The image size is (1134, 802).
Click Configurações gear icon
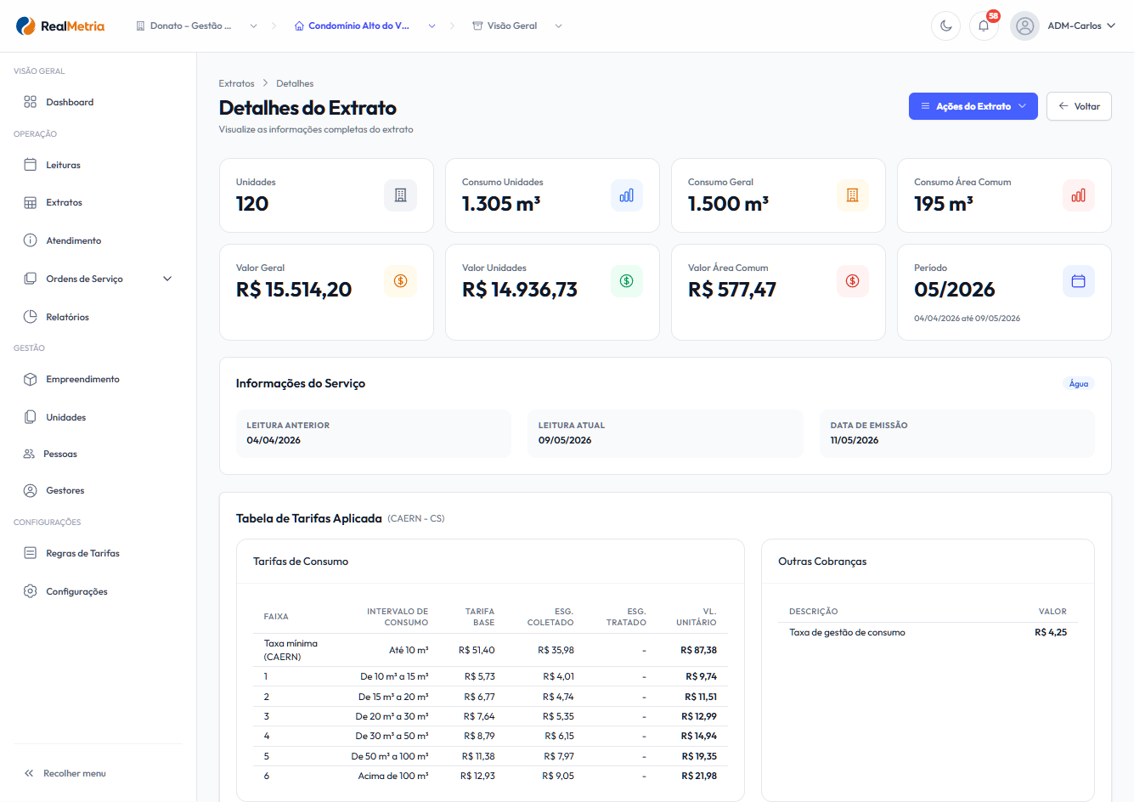(x=31, y=591)
